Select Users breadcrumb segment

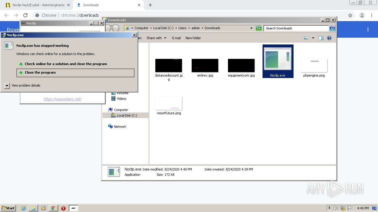(x=182, y=28)
